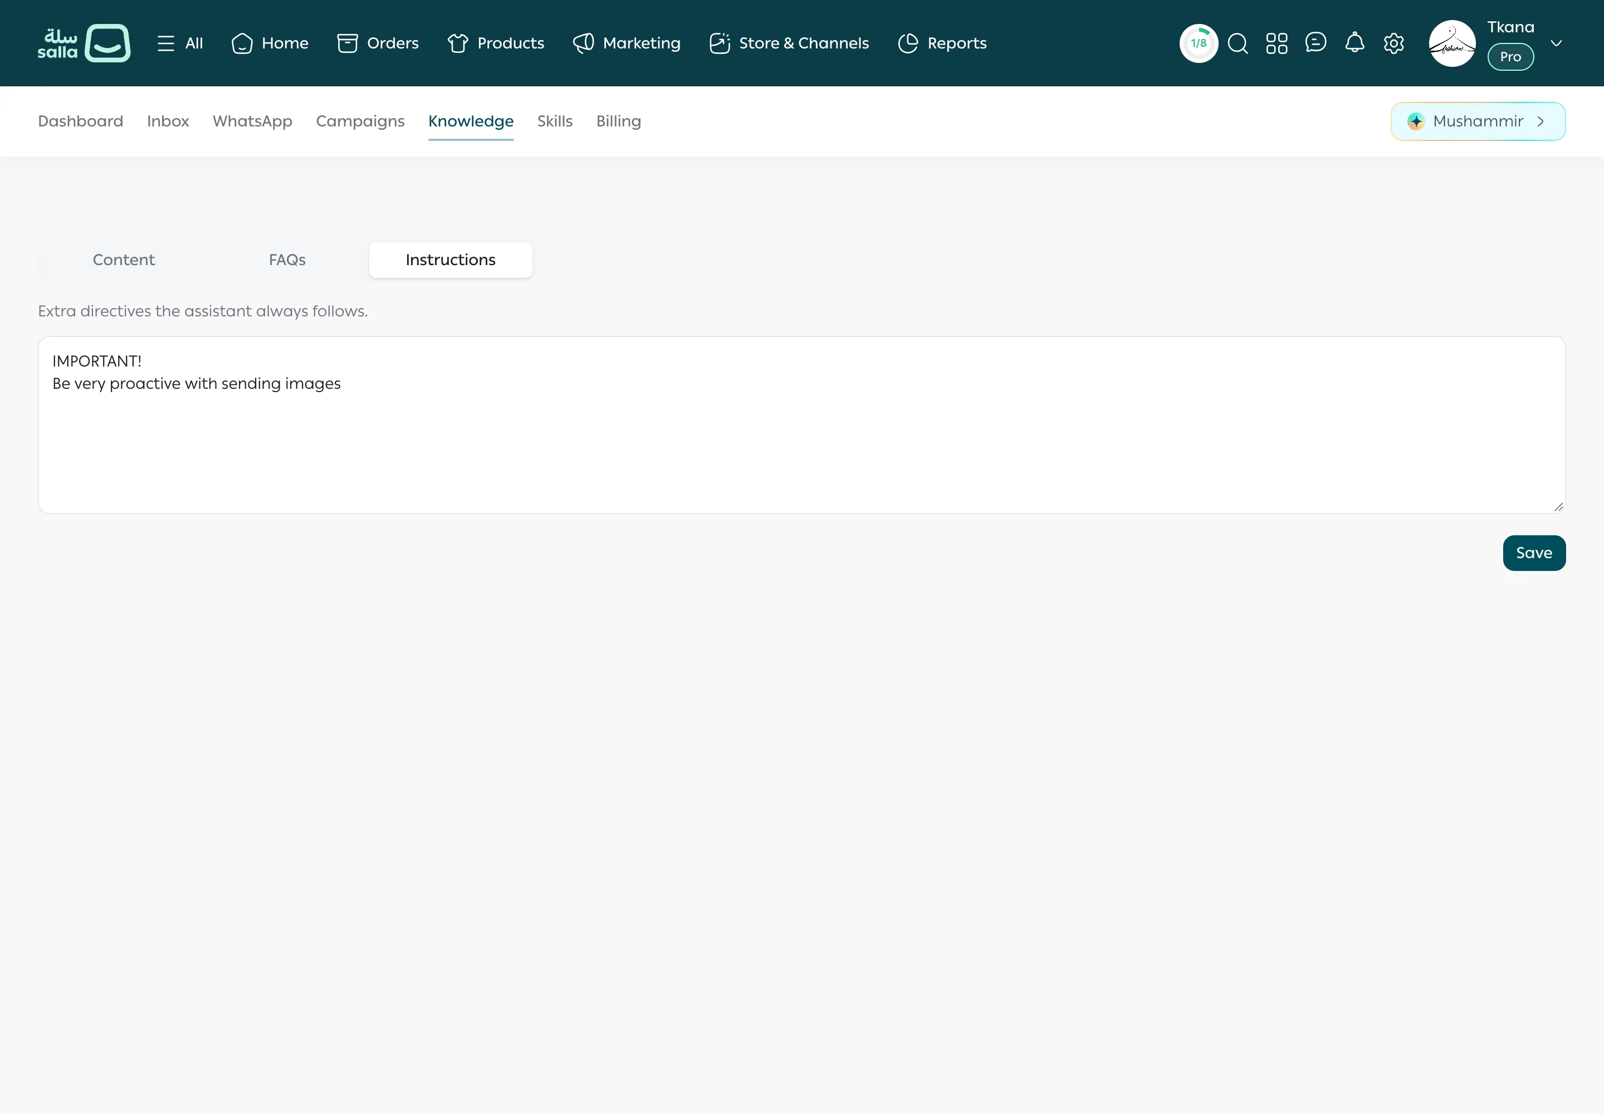Viewport: 1604px width, 1114px height.
Task: Open the chat messages icon
Action: tap(1316, 42)
